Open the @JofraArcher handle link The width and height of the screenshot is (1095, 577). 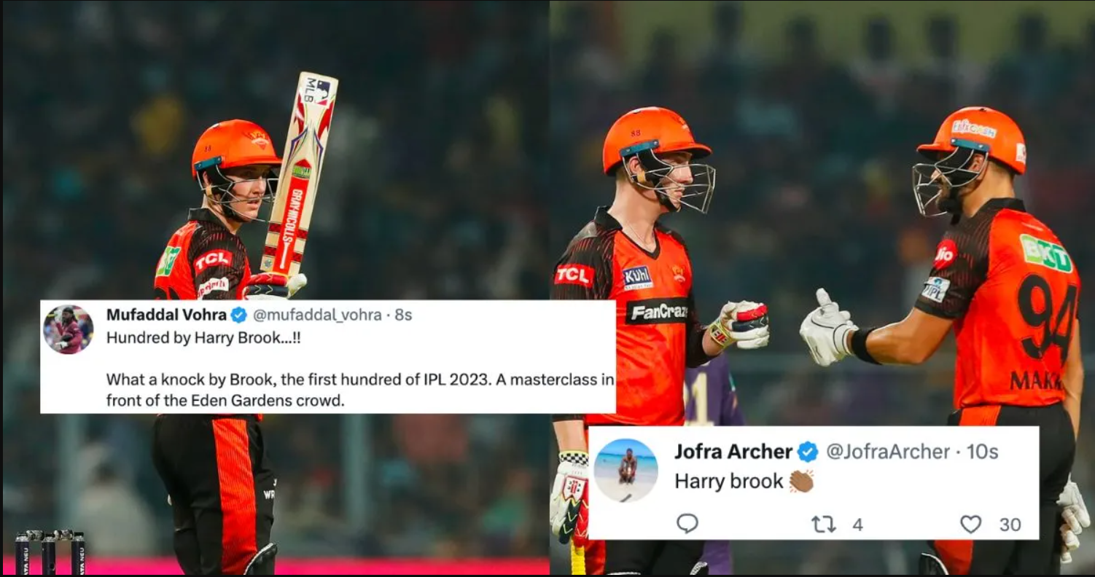point(887,452)
